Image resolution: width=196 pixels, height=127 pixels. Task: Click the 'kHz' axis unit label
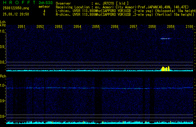pyautogui.click(x=3, y=25)
